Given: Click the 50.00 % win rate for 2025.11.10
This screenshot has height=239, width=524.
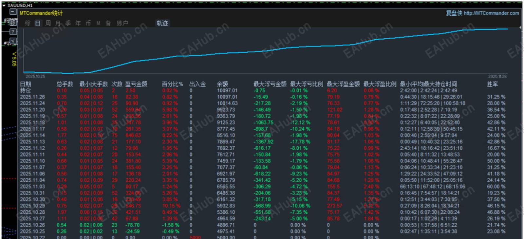Looking at the screenshot, I should tap(496, 161).
